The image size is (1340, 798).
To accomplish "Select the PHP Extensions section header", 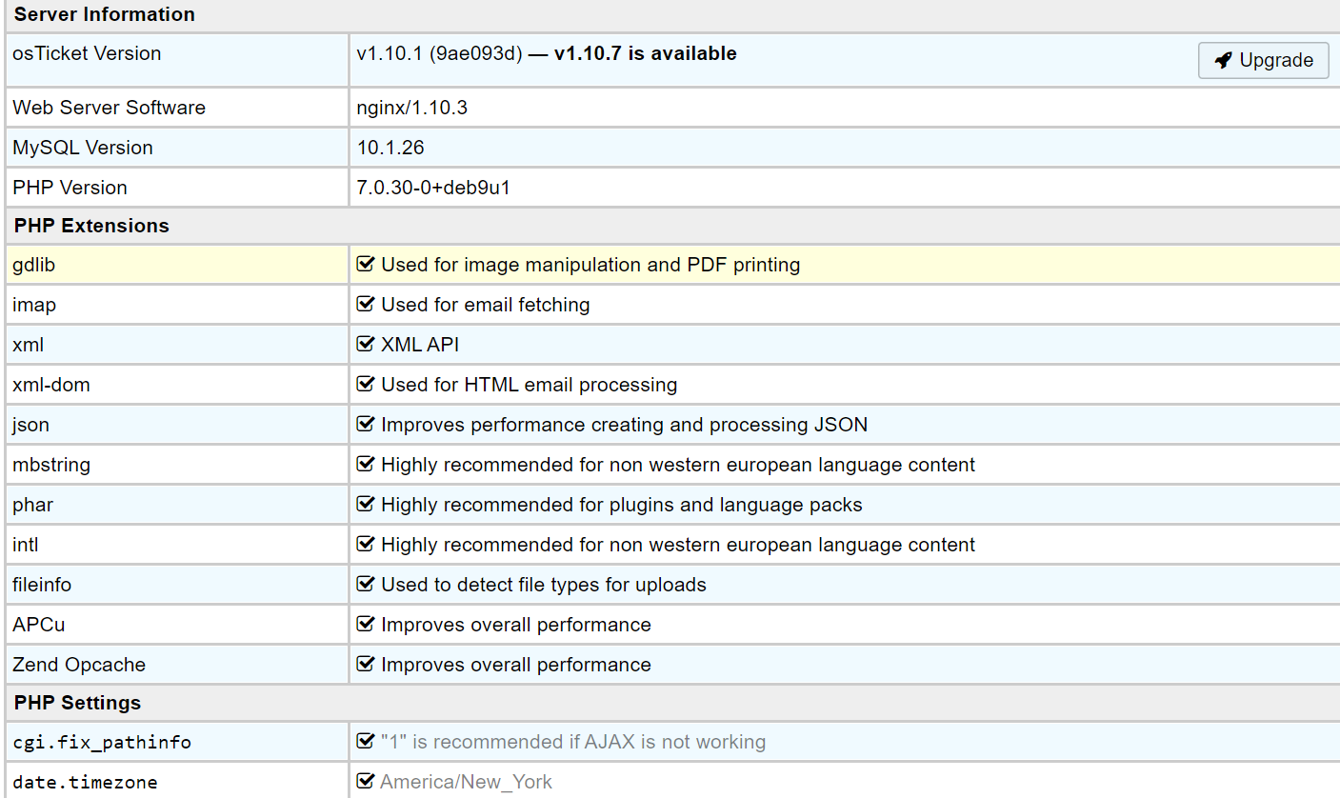I will [91, 226].
